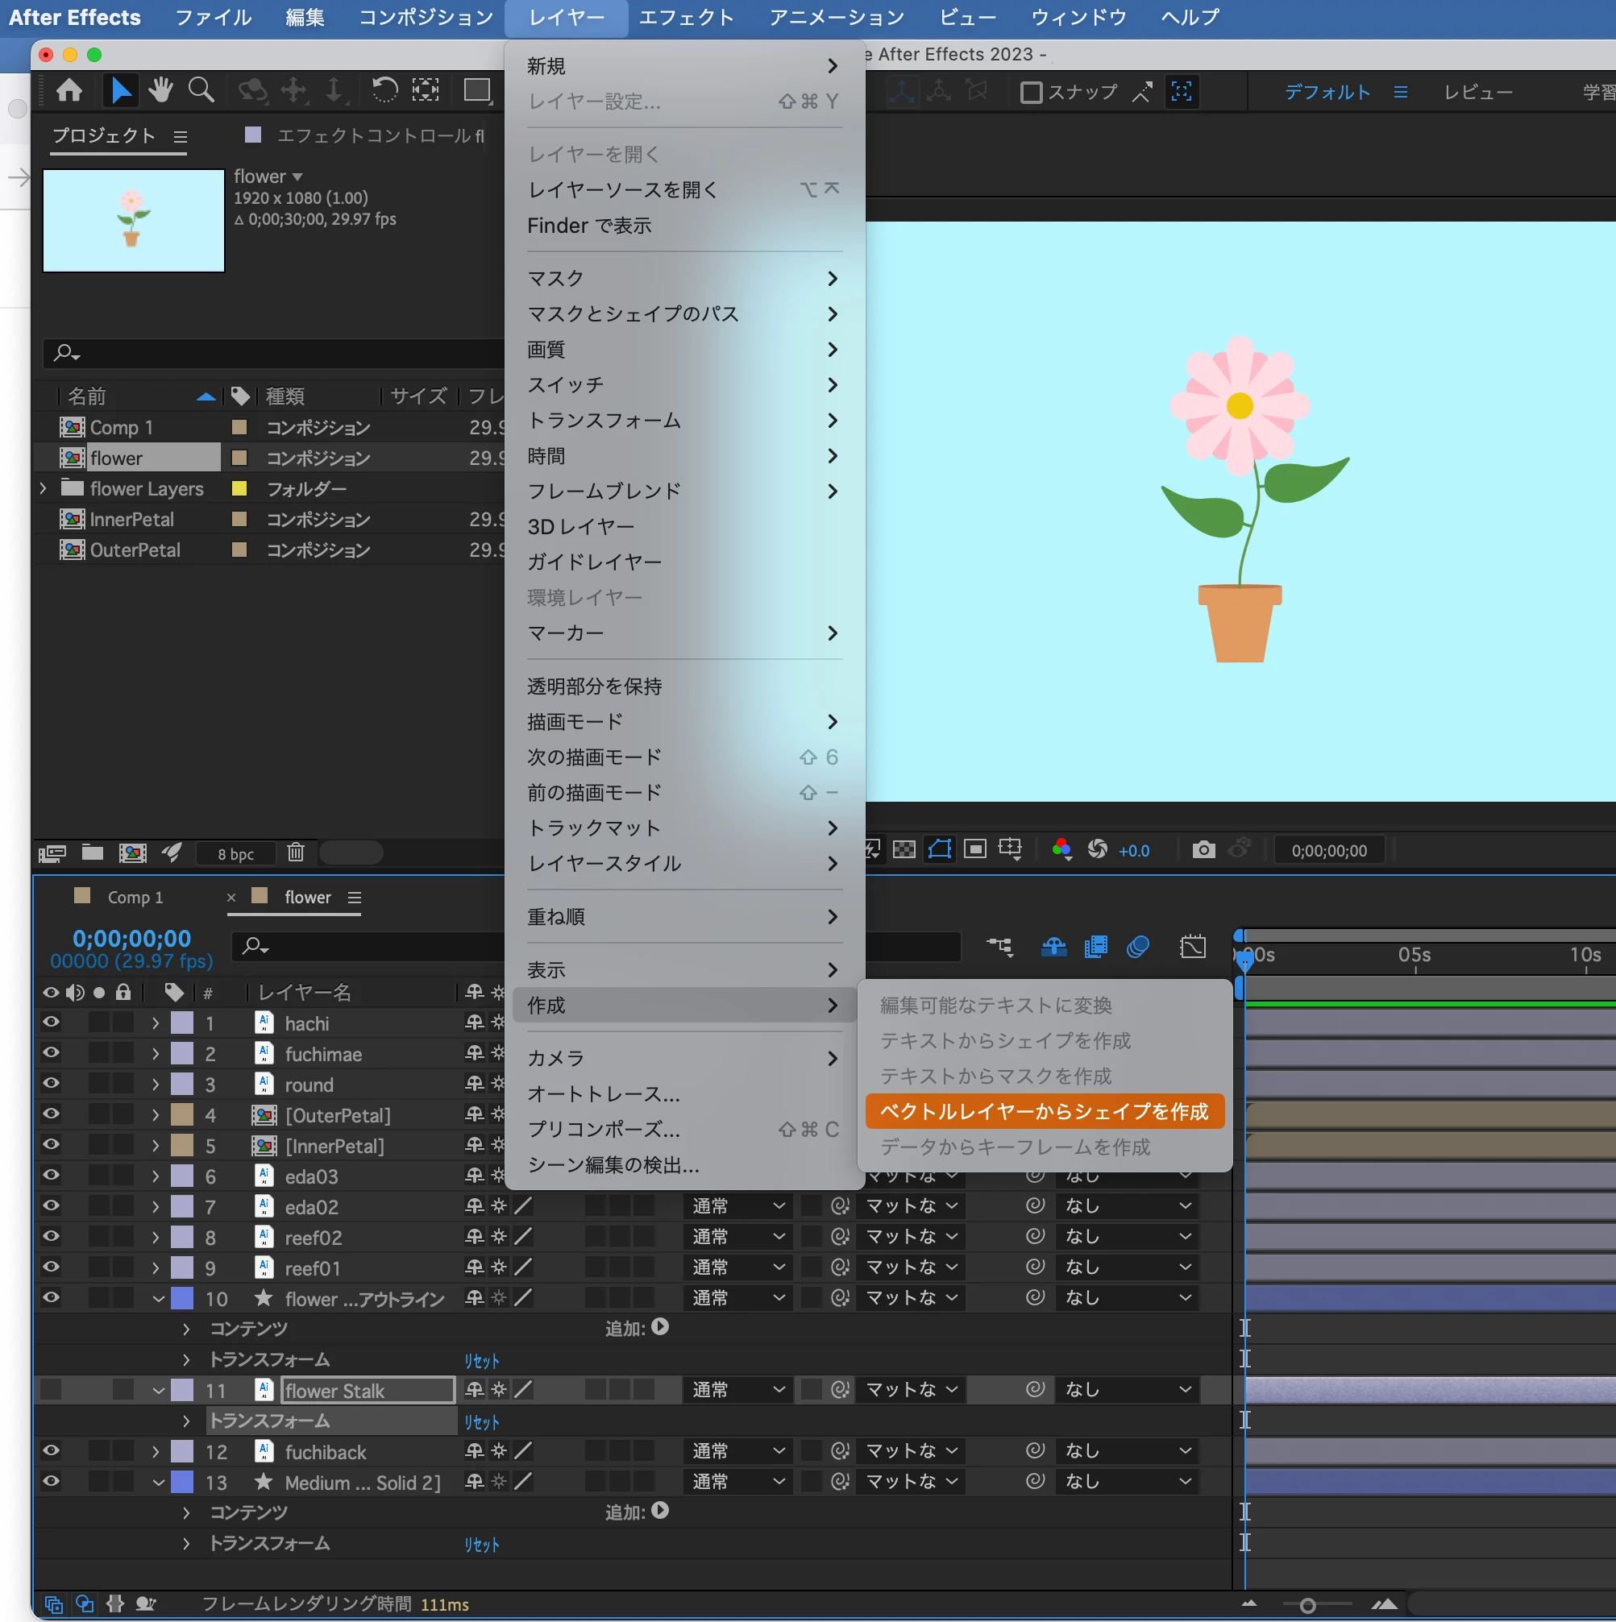Viewport: 1616px width, 1622px height.
Task: Click the new folder icon in Project panel
Action: click(x=93, y=853)
